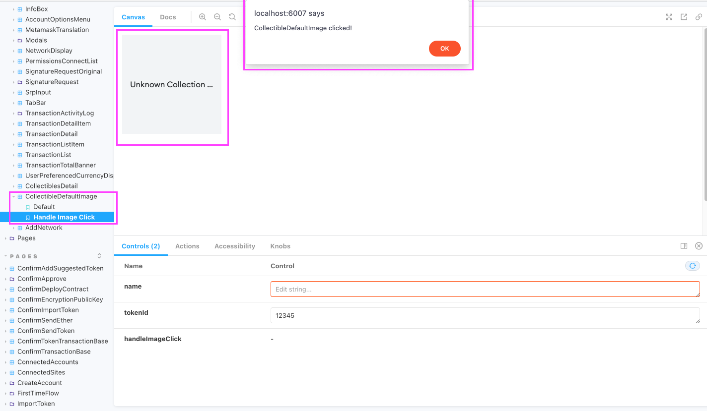This screenshot has height=411, width=707.
Task: Click the canvas vertical scrollbar
Action: [705, 114]
